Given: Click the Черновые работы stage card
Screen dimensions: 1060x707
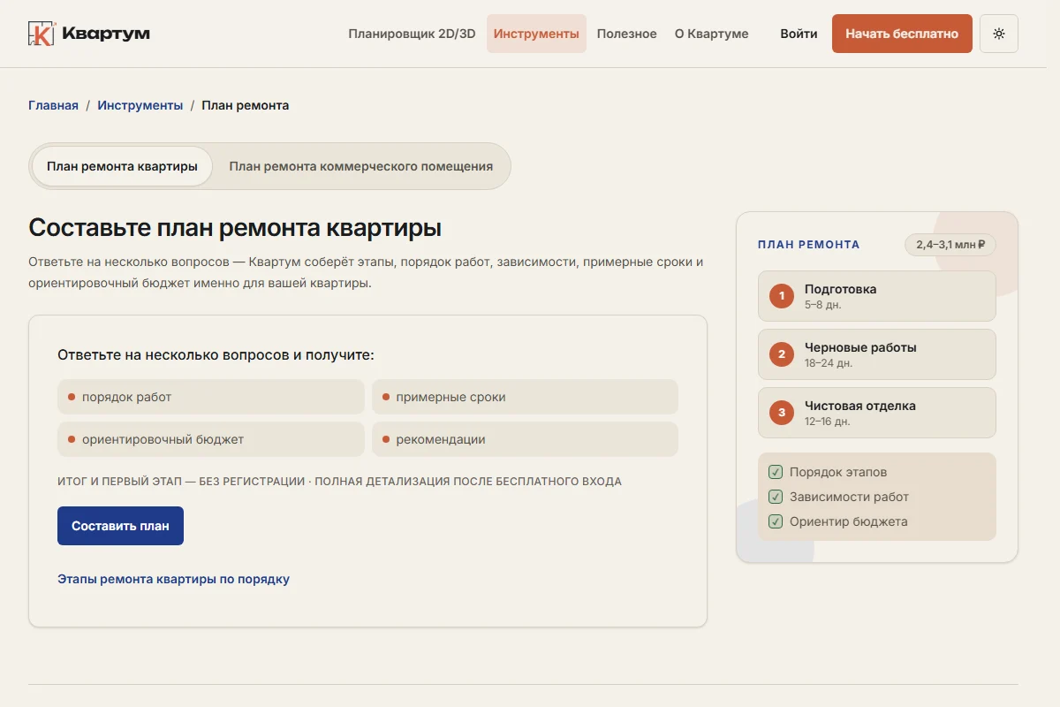Looking at the screenshot, I should pos(877,354).
